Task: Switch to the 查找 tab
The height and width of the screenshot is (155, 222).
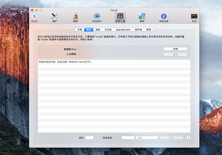Action: click(89, 29)
